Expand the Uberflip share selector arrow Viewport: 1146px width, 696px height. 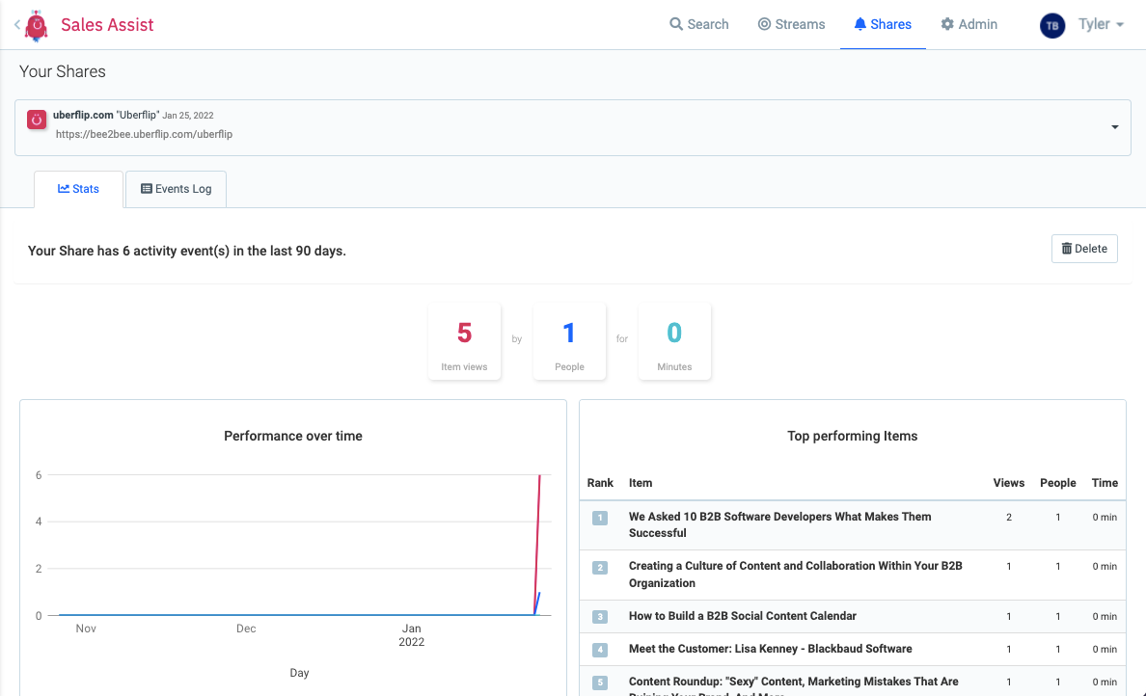tap(1114, 127)
